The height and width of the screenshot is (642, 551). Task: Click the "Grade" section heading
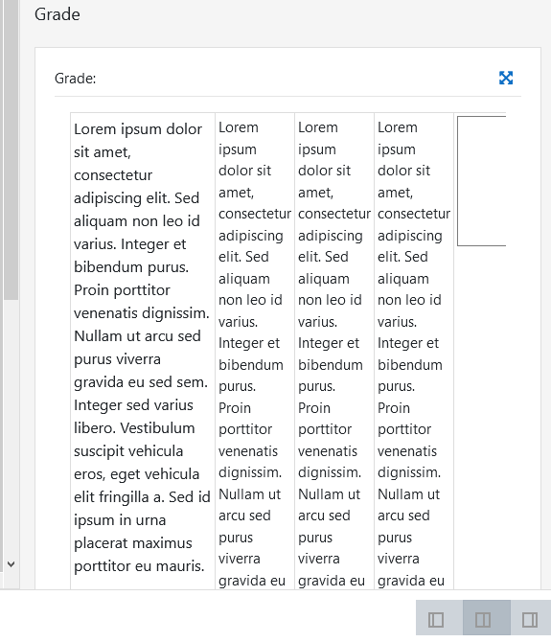[57, 14]
